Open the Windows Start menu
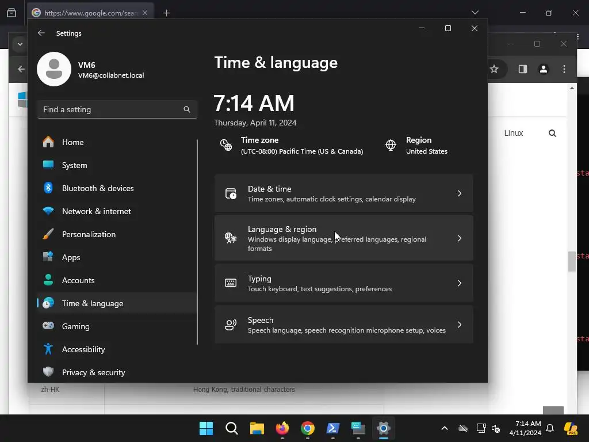The width and height of the screenshot is (589, 442). pyautogui.click(x=206, y=428)
